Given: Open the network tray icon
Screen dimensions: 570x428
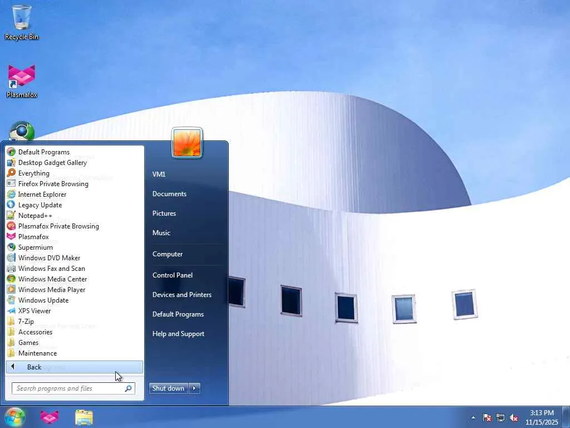Looking at the screenshot, I should 500,417.
